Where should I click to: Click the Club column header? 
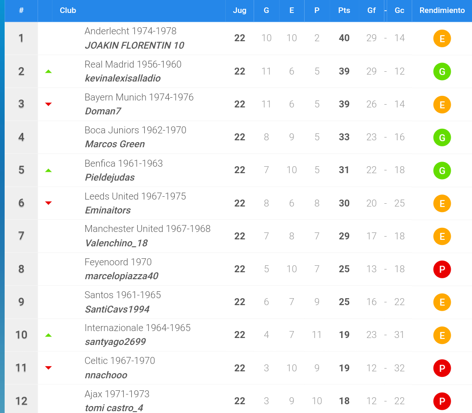[x=68, y=11]
